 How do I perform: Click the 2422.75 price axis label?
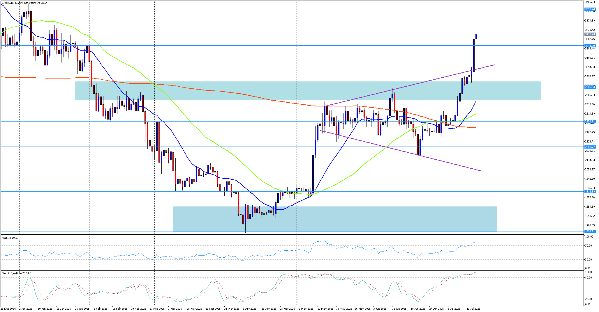(x=590, y=132)
